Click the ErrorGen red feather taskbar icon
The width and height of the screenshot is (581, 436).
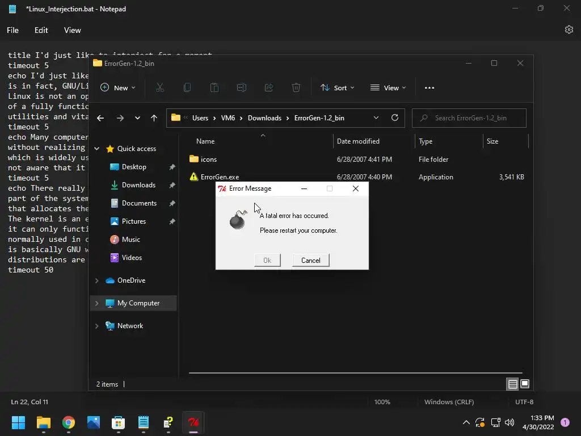pyautogui.click(x=193, y=422)
